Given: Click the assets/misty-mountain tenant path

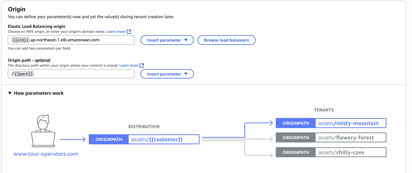Looking at the screenshot, I should point(351,123).
